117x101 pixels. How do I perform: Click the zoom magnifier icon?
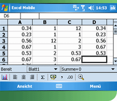click(81, 77)
